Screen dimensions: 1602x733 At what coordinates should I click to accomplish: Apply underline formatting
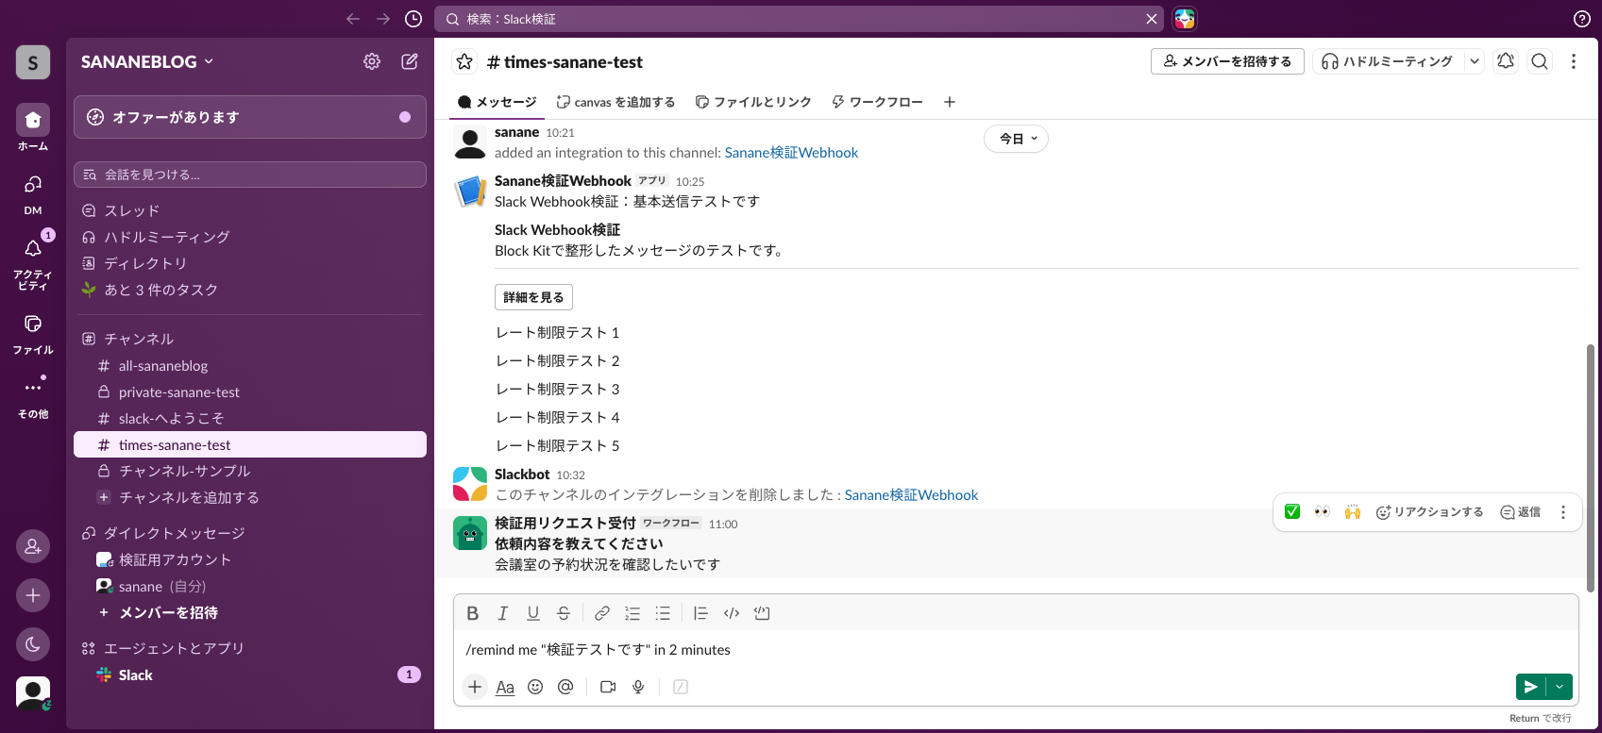point(533,613)
